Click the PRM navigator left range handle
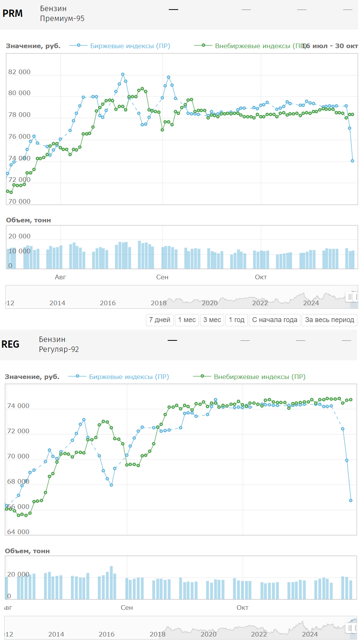The height and width of the screenshot is (643, 362). coord(350,297)
